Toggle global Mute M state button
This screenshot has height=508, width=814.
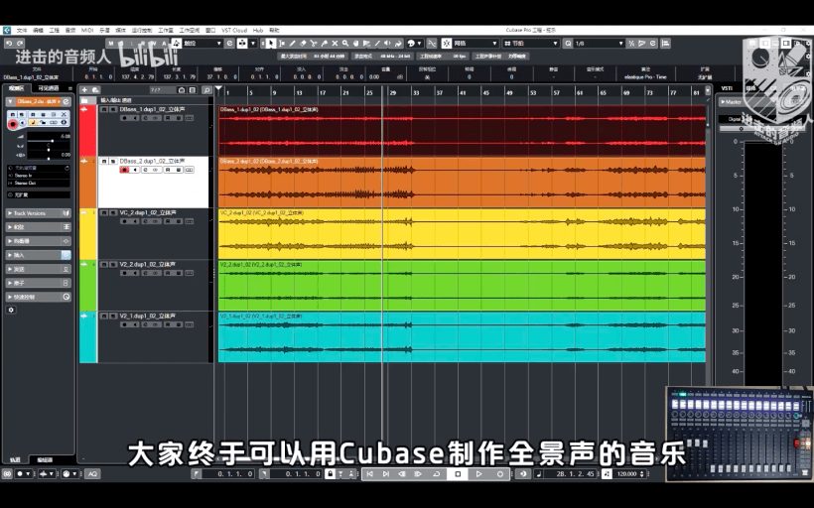click(111, 44)
